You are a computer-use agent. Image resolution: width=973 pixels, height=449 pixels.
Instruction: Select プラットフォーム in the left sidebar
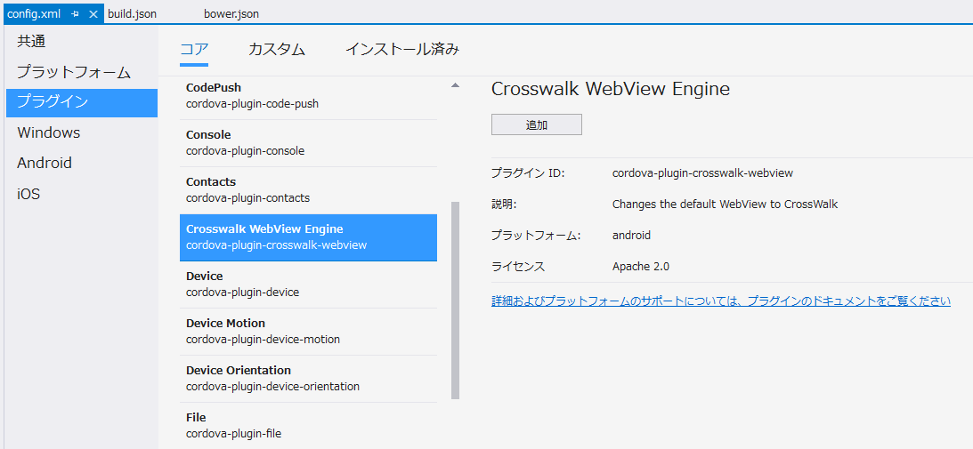point(74,72)
